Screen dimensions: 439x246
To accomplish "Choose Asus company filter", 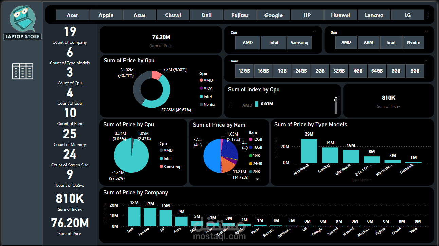I will tap(140, 15).
